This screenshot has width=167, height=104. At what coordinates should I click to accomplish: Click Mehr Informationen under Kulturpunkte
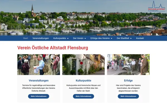(83, 96)
